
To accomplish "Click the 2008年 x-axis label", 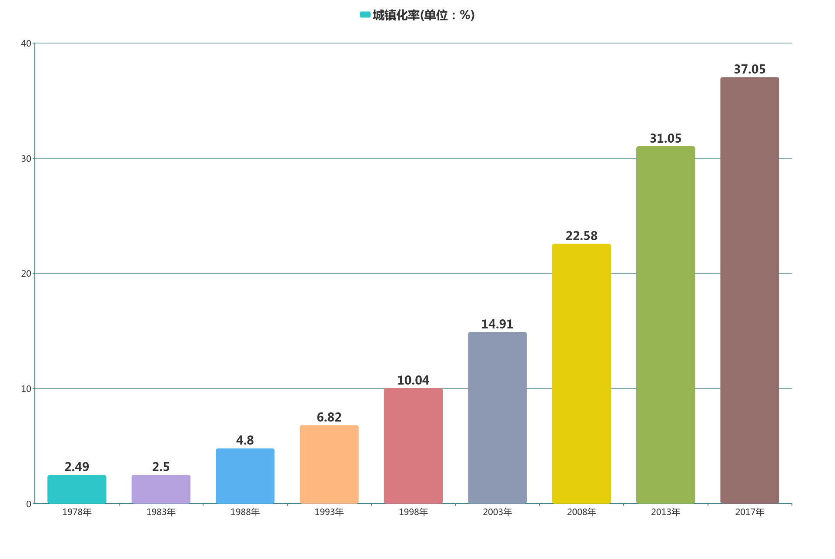I will tap(581, 512).
